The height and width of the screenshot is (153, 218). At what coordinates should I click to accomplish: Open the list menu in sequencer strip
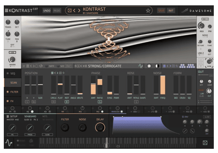[x=27, y=66]
